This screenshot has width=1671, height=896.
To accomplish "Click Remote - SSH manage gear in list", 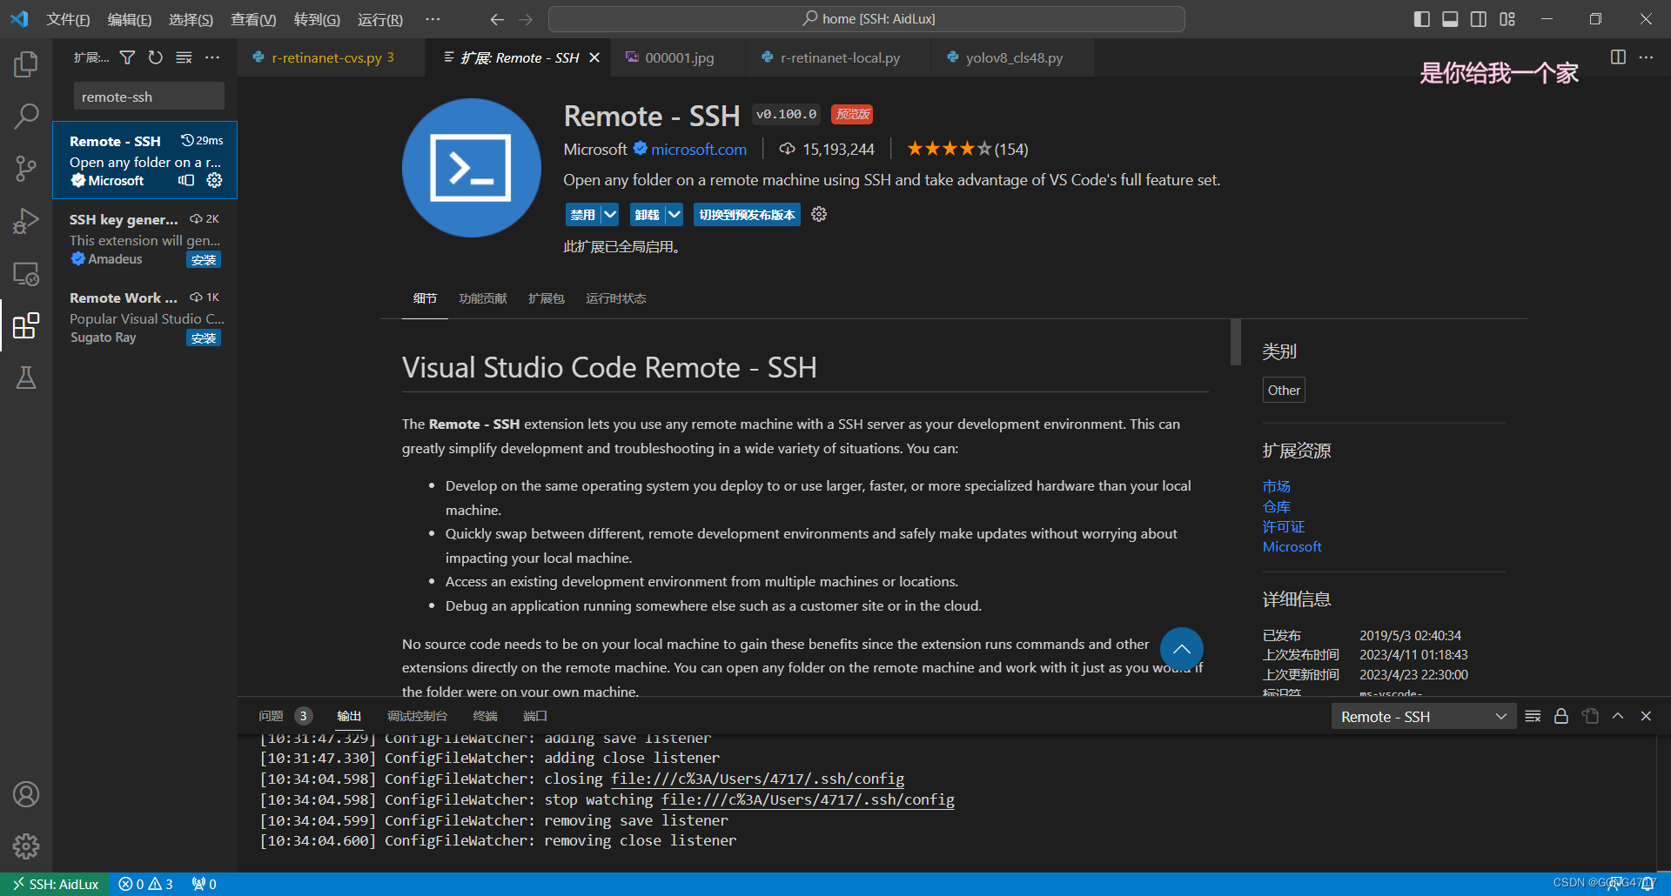I will [214, 180].
